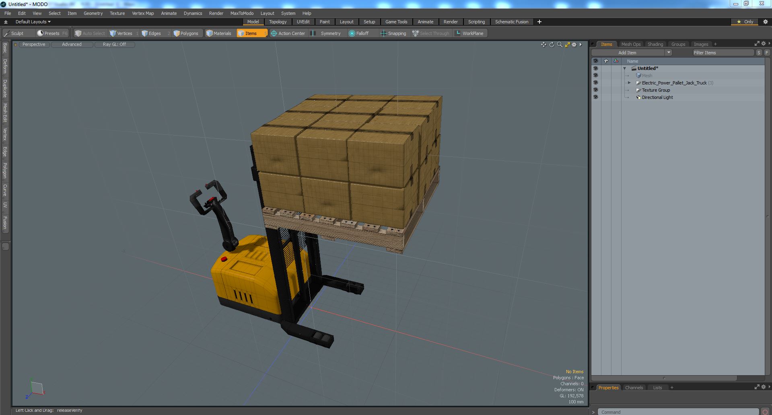Hide the Untitled scene
The width and height of the screenshot is (772, 415).
coord(595,68)
